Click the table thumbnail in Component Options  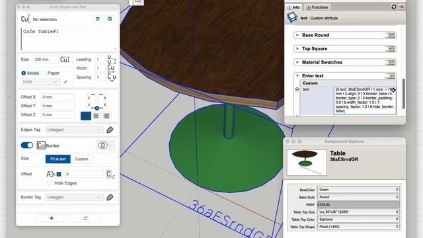(307, 163)
